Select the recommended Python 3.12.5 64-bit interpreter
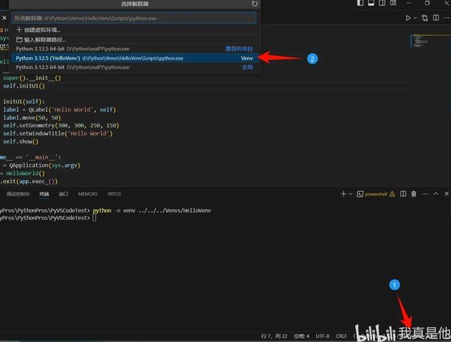The height and width of the screenshot is (342, 451). [133, 49]
